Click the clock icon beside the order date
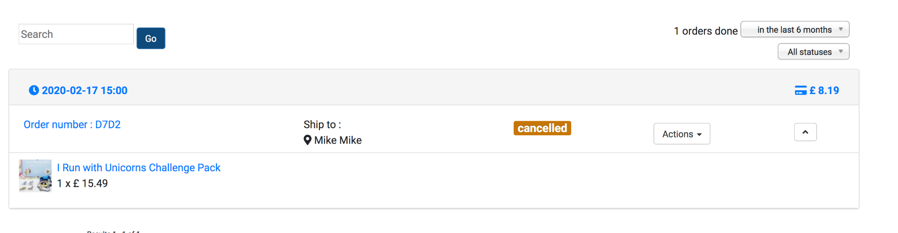The image size is (898, 233). (x=34, y=90)
